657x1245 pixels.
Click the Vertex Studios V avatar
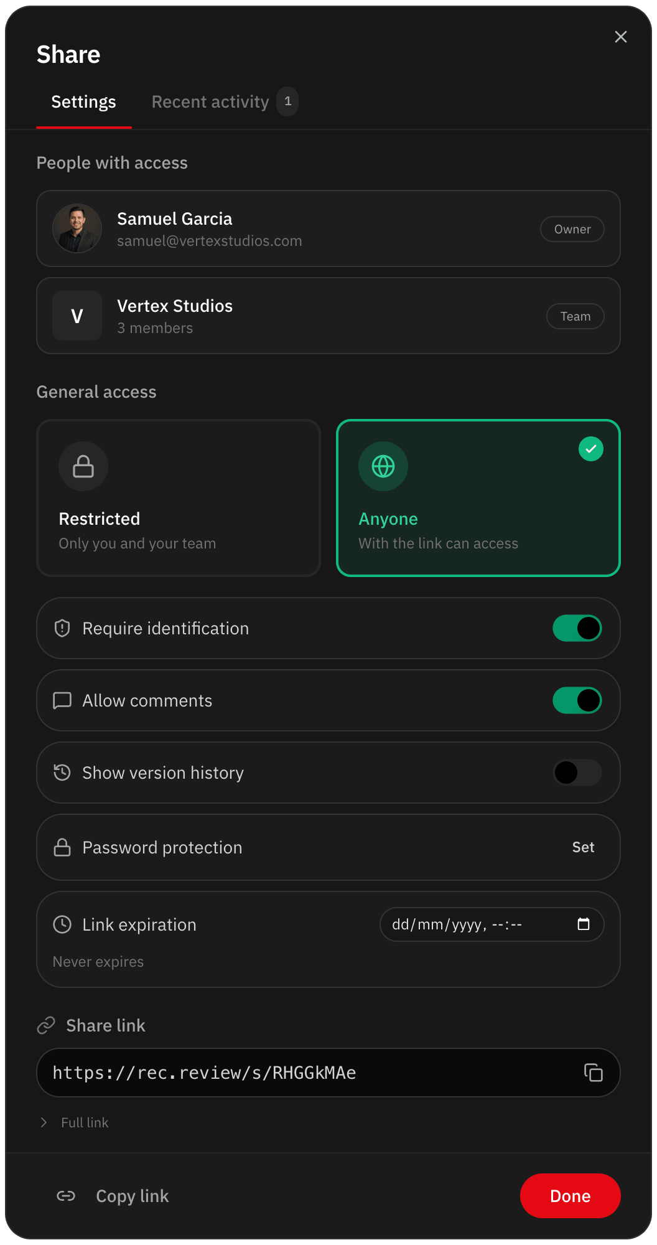77,316
